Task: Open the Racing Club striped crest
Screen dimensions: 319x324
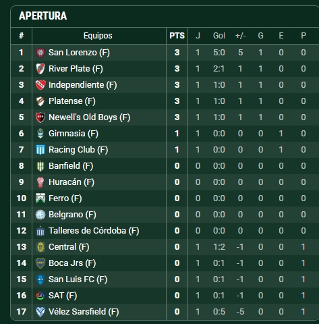Action: (40, 150)
